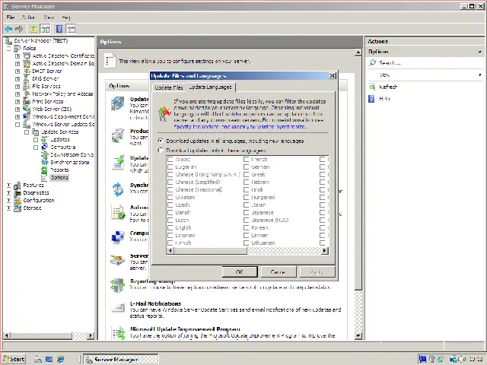
Task: Select Download updates in all languages radio
Action: (161, 141)
